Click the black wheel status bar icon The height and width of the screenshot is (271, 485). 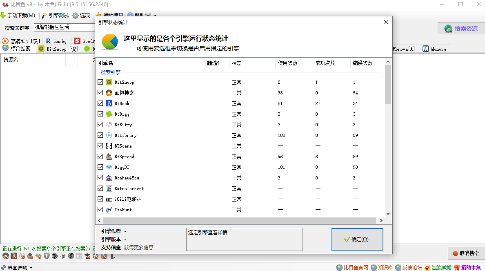pos(55,256)
